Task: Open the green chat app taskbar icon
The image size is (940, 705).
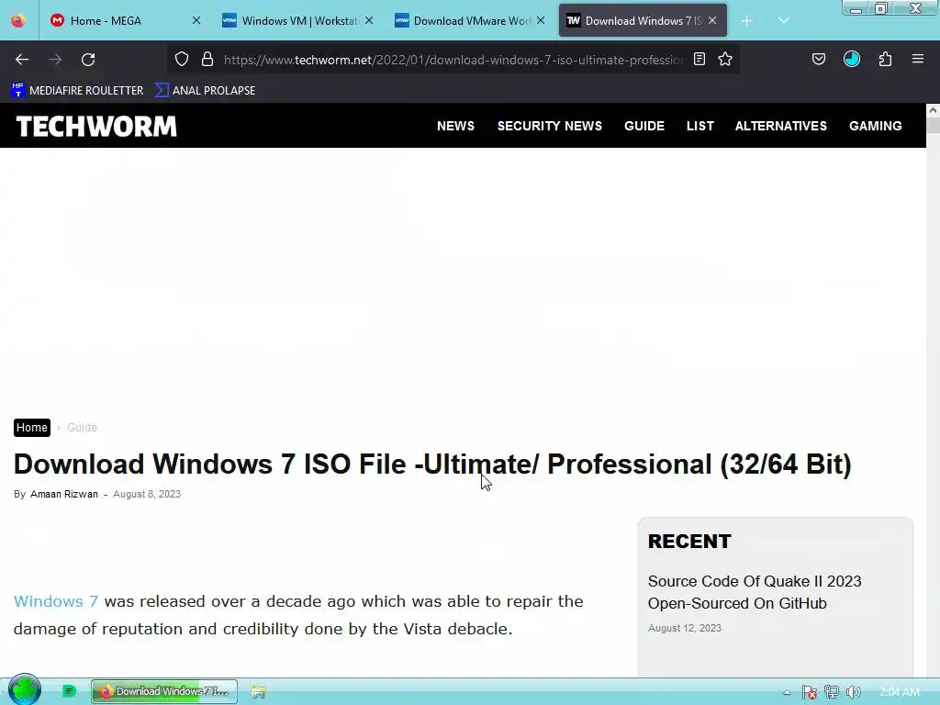Action: pyautogui.click(x=70, y=691)
